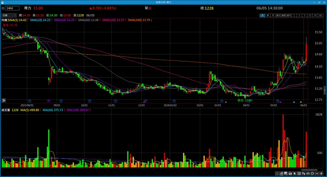Click the magenta triangle marker near 05/02

pyautogui.click(x=281, y=102)
